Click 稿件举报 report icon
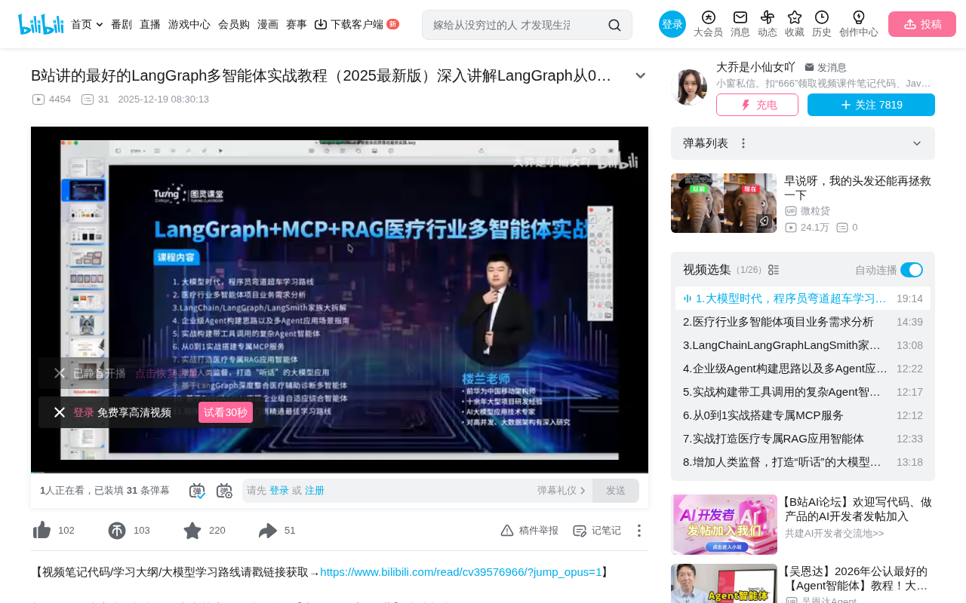 point(529,531)
